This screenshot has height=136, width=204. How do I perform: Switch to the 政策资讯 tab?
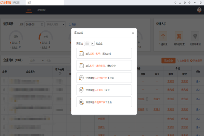[x=42, y=10]
